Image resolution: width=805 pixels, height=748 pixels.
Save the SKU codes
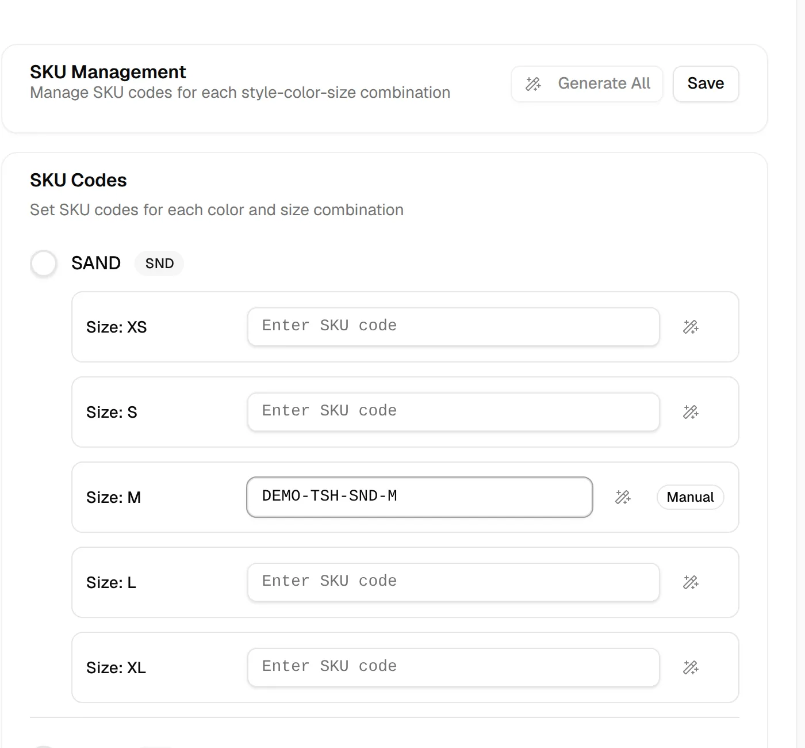706,84
